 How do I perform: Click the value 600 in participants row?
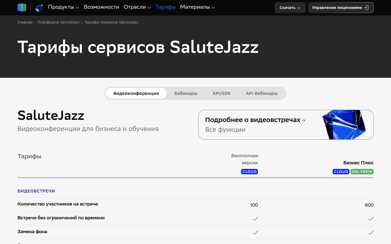369,205
